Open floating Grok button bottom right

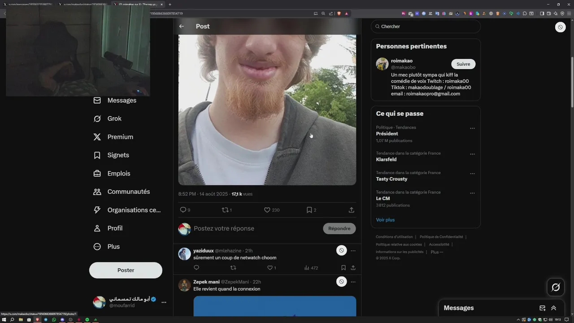(x=556, y=287)
